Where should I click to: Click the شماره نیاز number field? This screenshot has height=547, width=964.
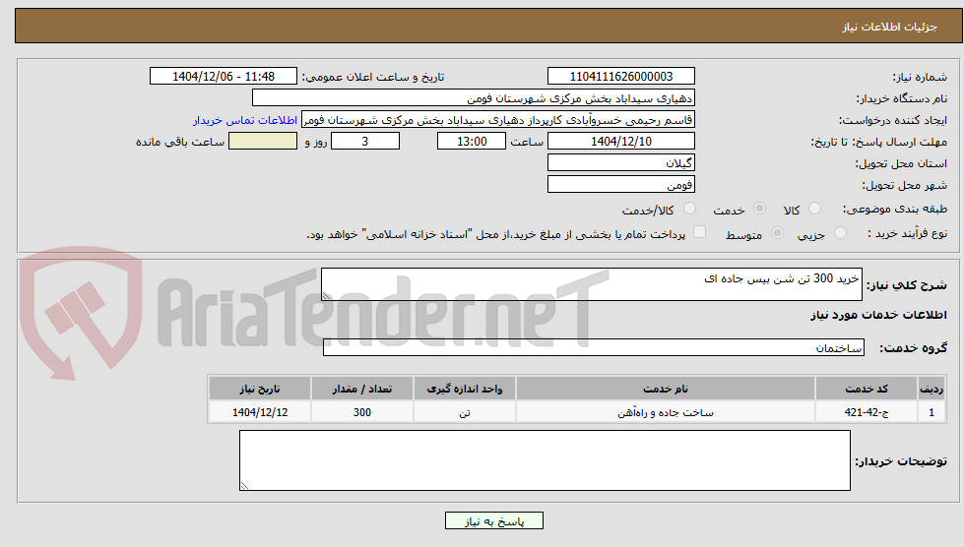(621, 76)
